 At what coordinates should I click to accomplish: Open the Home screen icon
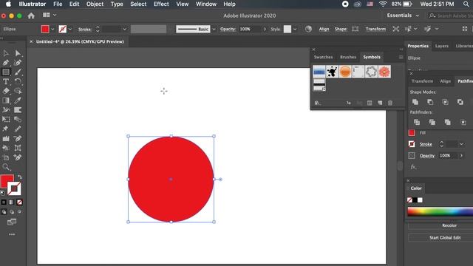point(31,16)
